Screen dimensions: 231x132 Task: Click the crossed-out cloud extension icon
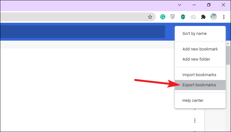click(193, 17)
